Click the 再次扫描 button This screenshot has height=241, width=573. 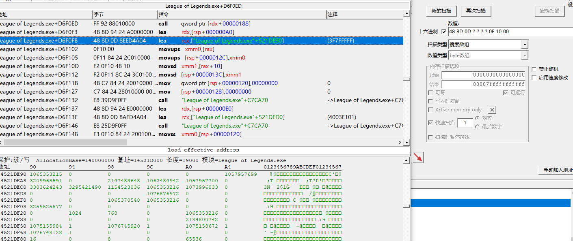pyautogui.click(x=476, y=11)
